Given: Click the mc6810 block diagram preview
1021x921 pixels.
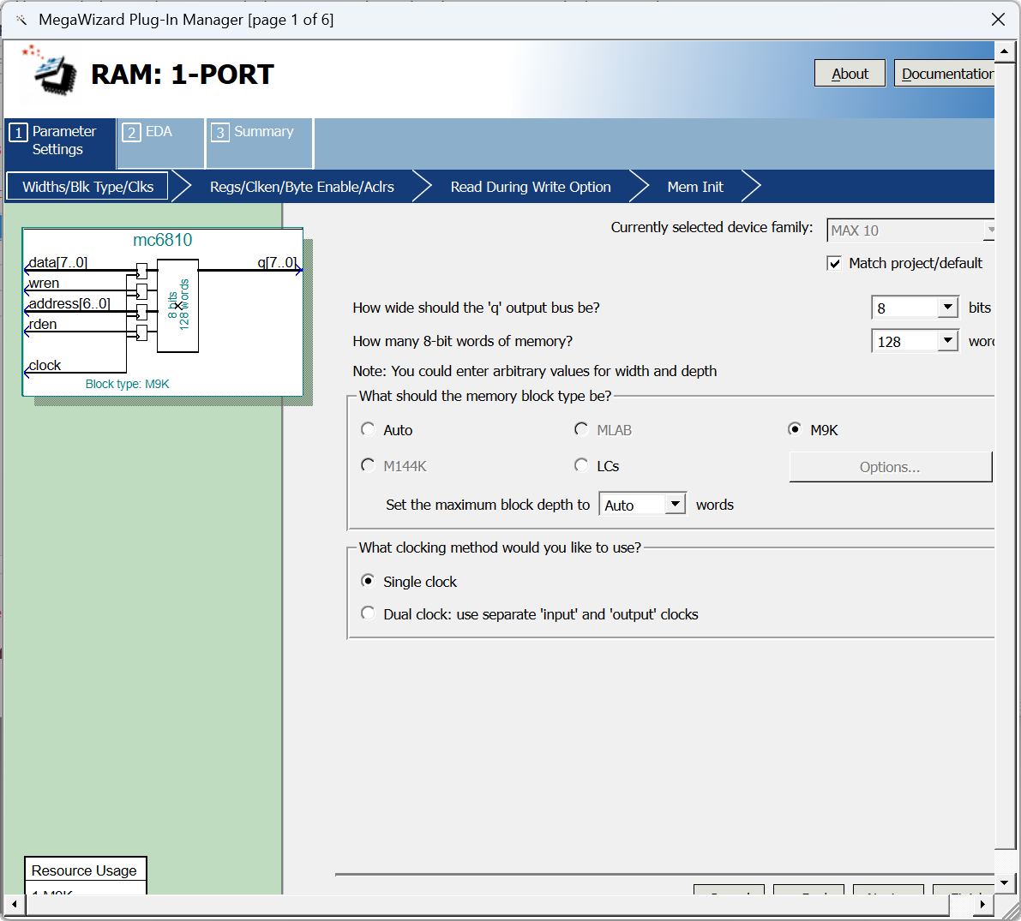Looking at the screenshot, I should [x=163, y=312].
